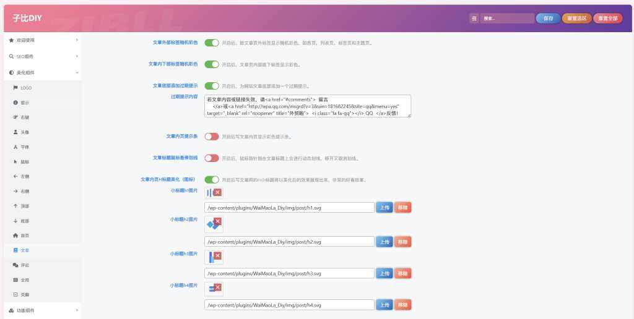Turn on 文章标题鼠标悬停划线 switch
634x319 pixels.
pos(212,158)
